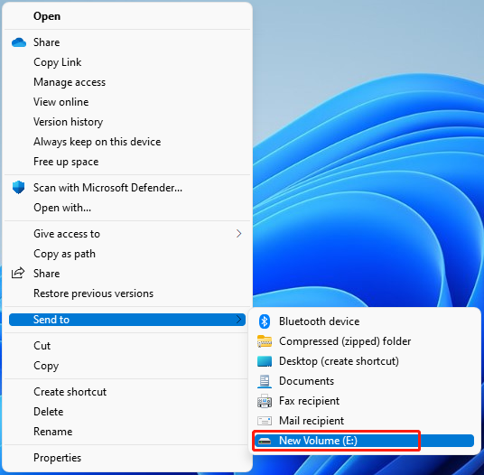This screenshot has height=475, width=484.
Task: Open Properties
Action: (x=58, y=458)
